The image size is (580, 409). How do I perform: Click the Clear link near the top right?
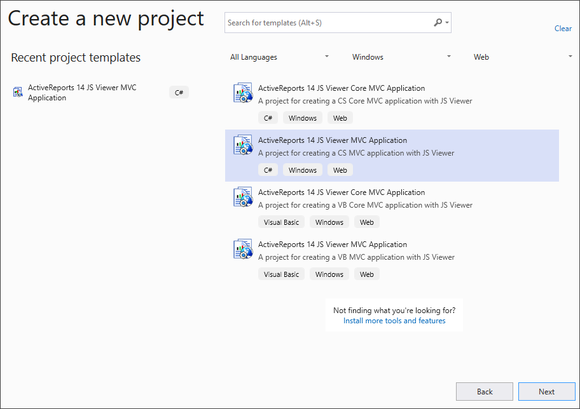pyautogui.click(x=562, y=29)
